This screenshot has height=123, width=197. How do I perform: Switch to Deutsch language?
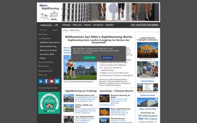tap(44, 30)
